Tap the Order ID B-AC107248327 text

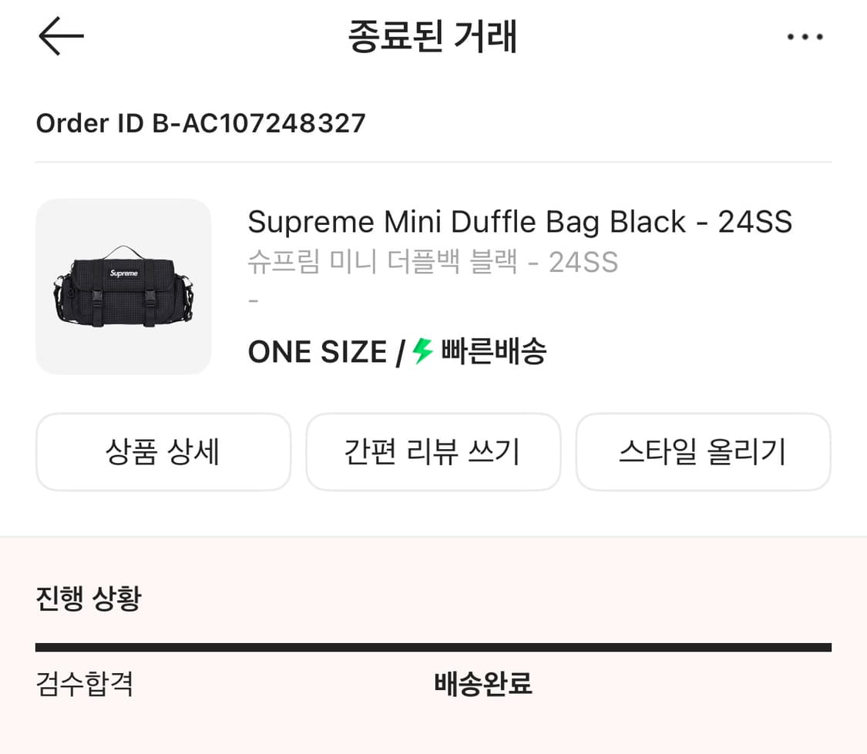point(200,123)
